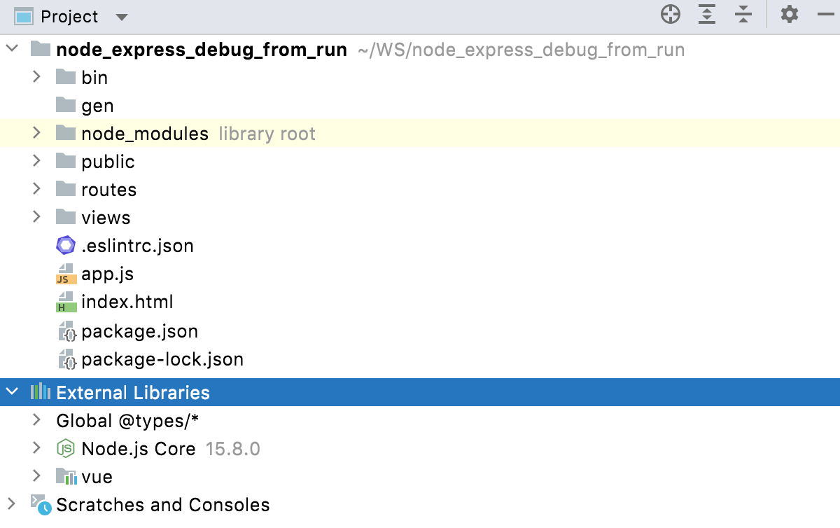The height and width of the screenshot is (528, 840).
Task: Open the Project view switcher dropdown
Action: tap(121, 15)
